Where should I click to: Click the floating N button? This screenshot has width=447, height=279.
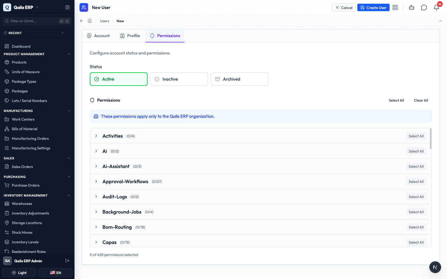pos(435,267)
